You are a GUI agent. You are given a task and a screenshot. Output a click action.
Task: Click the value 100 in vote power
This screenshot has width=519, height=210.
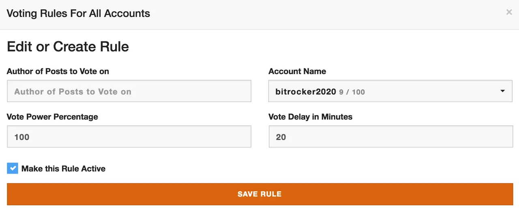(22, 137)
